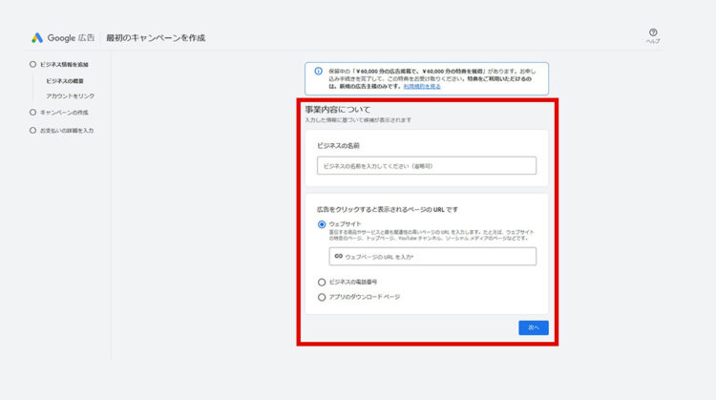Image resolution: width=716 pixels, height=400 pixels.
Task: Click the 最初のキャンペーンを作成 page title
Action: [155, 38]
